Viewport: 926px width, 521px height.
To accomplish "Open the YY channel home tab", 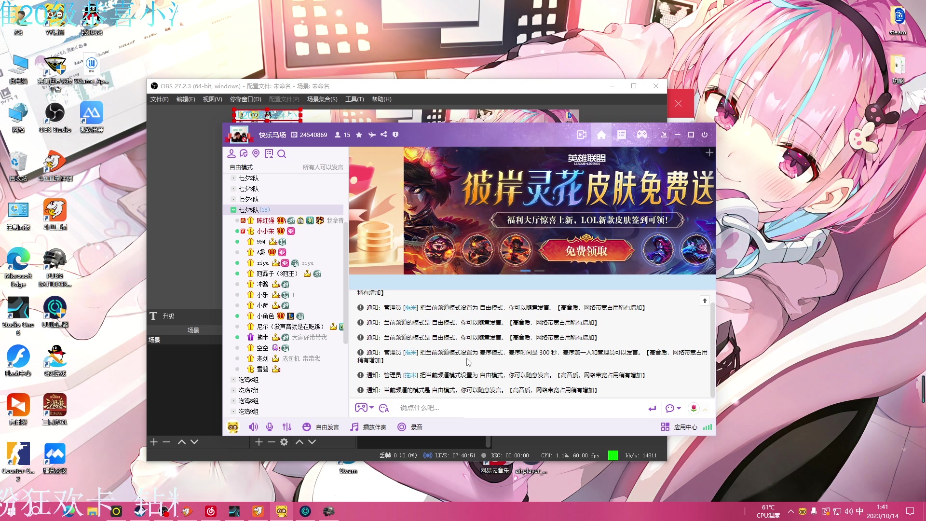I will tap(601, 135).
